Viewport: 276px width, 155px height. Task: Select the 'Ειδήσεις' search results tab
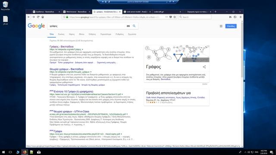(92, 34)
